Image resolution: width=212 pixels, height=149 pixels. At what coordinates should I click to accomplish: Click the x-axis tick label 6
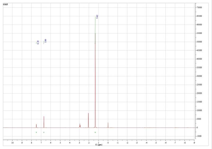pyautogui.click(x=51, y=143)
